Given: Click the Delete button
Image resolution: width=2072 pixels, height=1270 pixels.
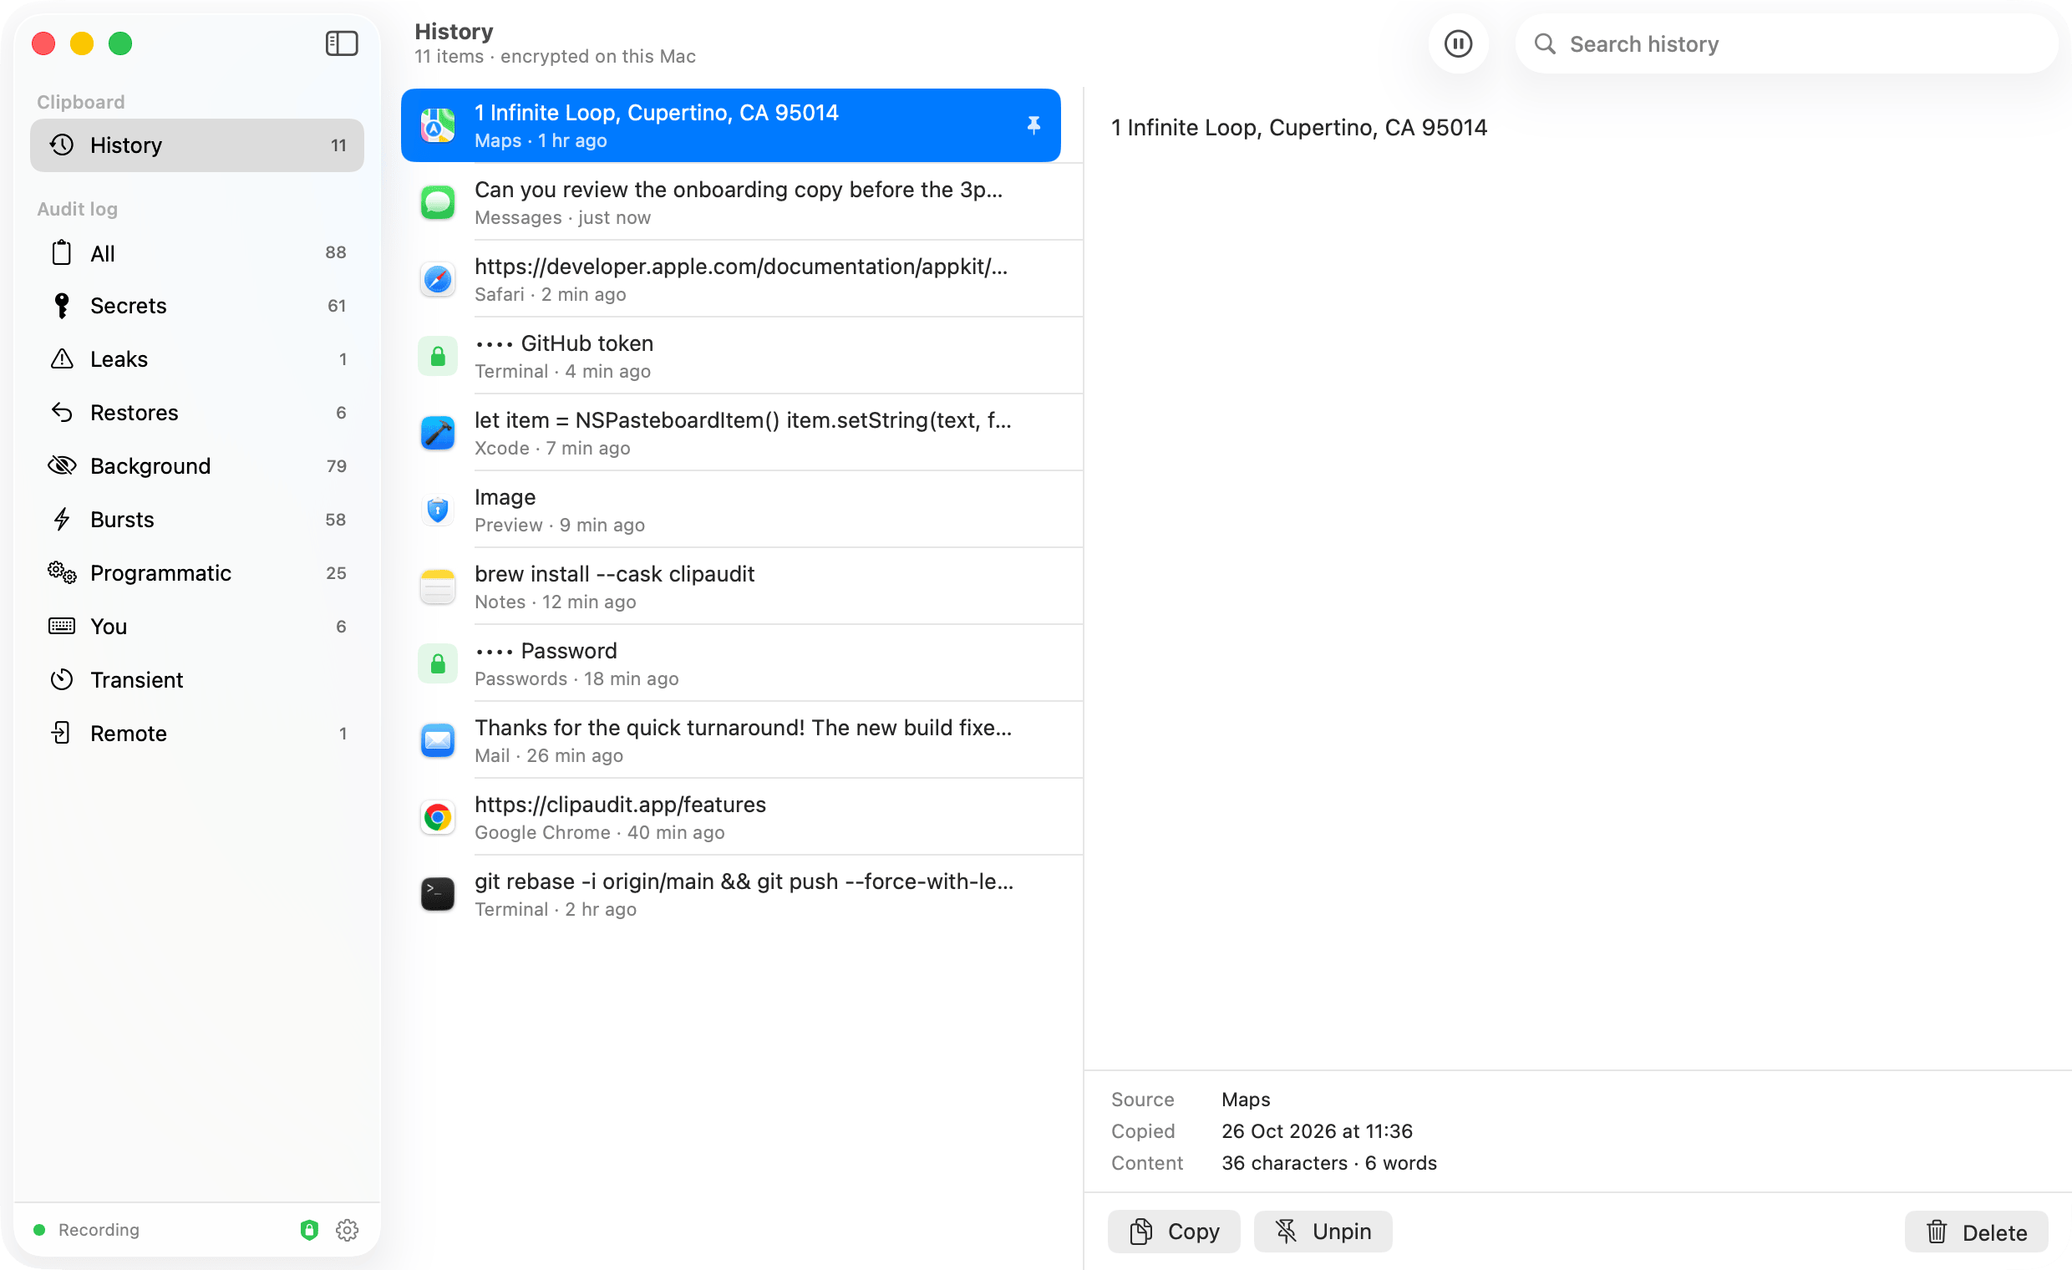Looking at the screenshot, I should 1976,1232.
